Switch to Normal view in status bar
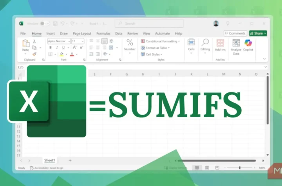This screenshot has width=282, height=186. tap(197, 168)
